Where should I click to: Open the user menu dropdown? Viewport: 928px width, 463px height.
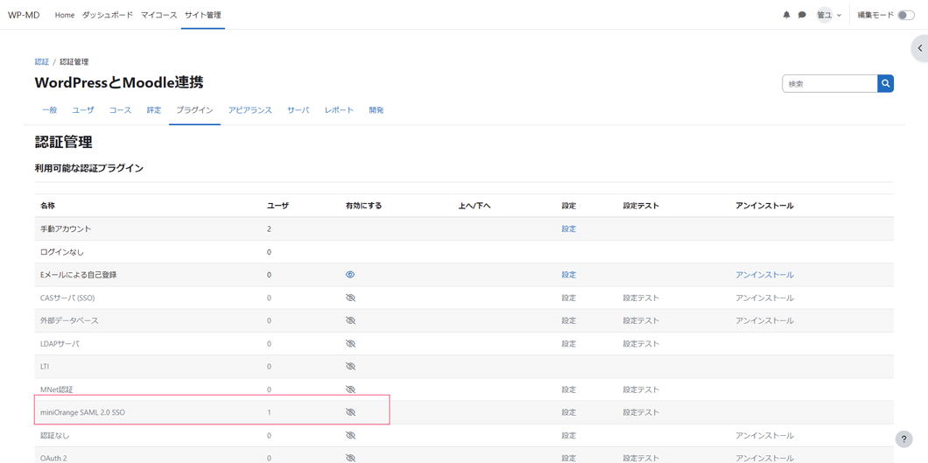[828, 16]
